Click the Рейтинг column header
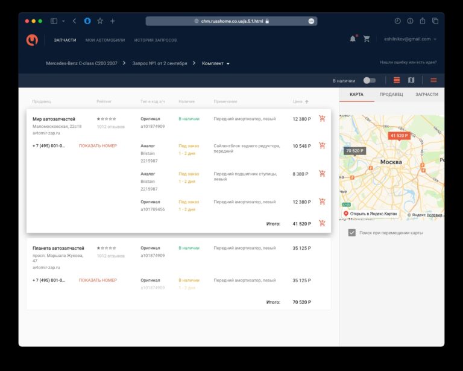Screen dimensions: 463x371 pos(104,101)
